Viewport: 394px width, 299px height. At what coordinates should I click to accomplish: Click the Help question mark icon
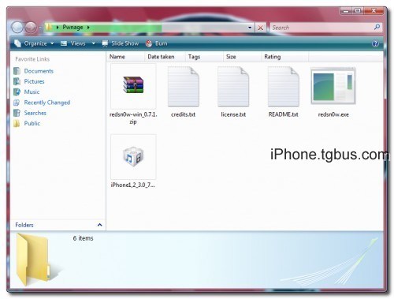pos(376,43)
